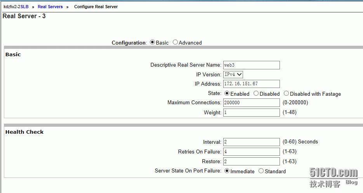Click the (1-63) hint beside Restore
Screen dimensions: 363x193
(289, 161)
